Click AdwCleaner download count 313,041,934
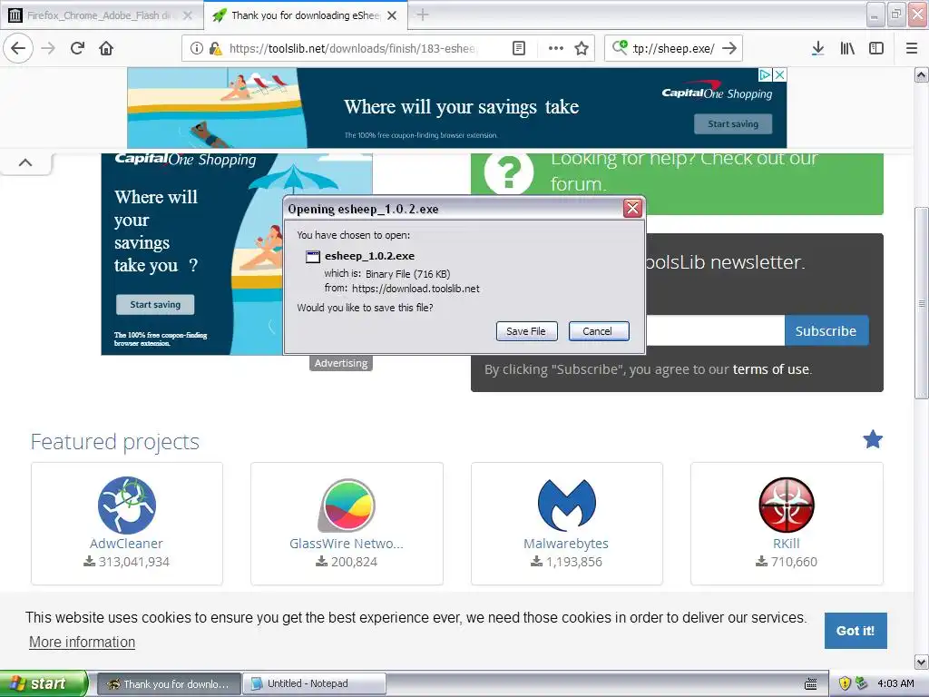This screenshot has height=697, width=929. (x=127, y=561)
